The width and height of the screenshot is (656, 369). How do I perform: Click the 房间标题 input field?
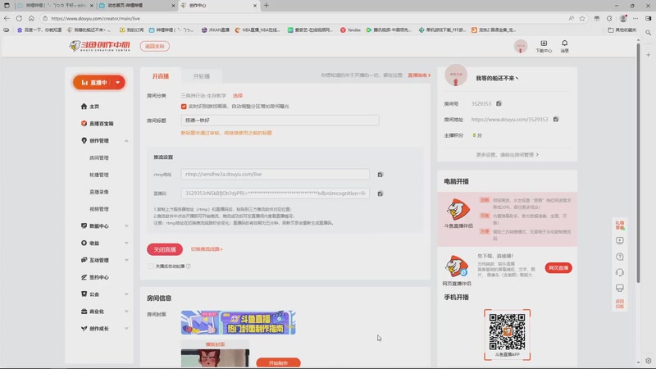[x=280, y=120]
